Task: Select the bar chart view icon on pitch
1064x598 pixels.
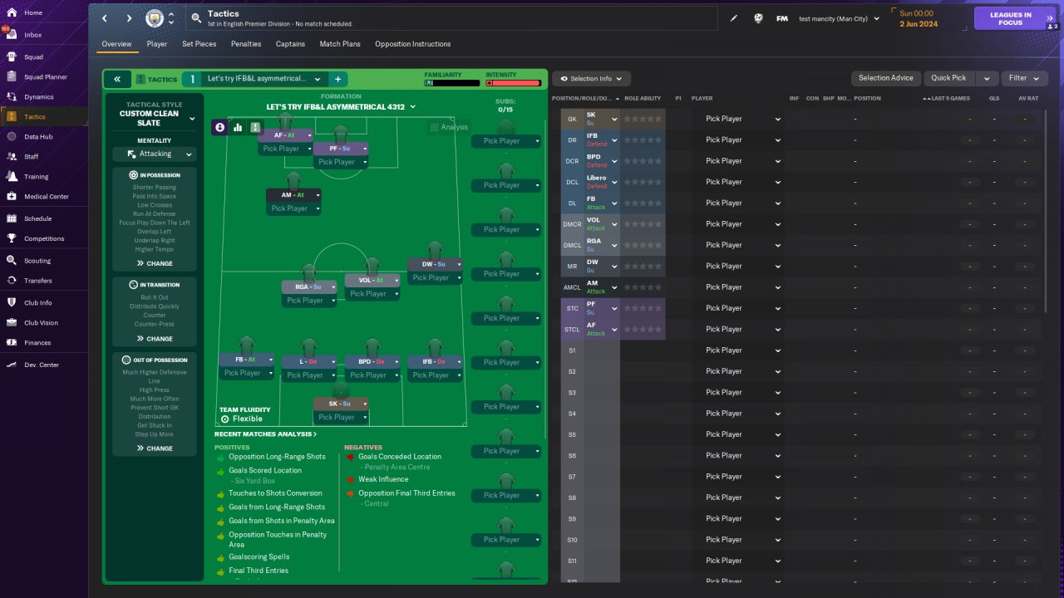Action: 238,127
